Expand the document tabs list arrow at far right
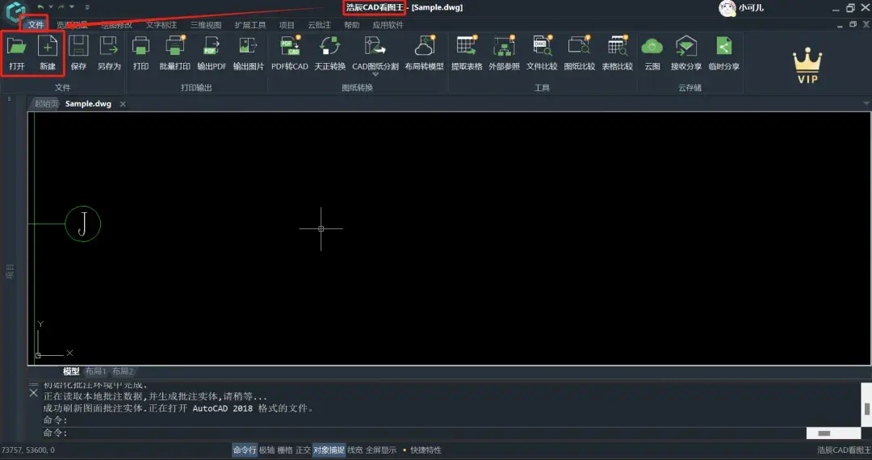Image resolution: width=872 pixels, height=460 pixels. pyautogui.click(x=866, y=103)
